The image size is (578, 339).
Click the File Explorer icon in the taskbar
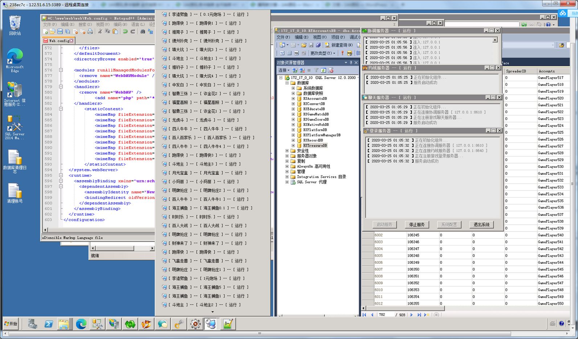click(x=64, y=324)
